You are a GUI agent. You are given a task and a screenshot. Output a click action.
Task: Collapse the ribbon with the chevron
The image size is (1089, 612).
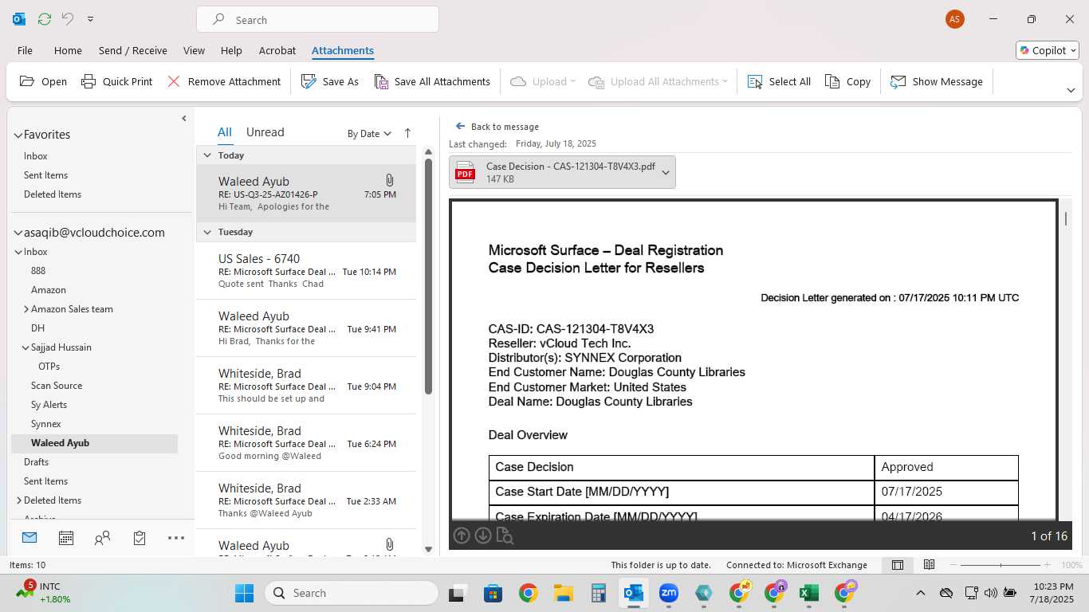click(1071, 90)
